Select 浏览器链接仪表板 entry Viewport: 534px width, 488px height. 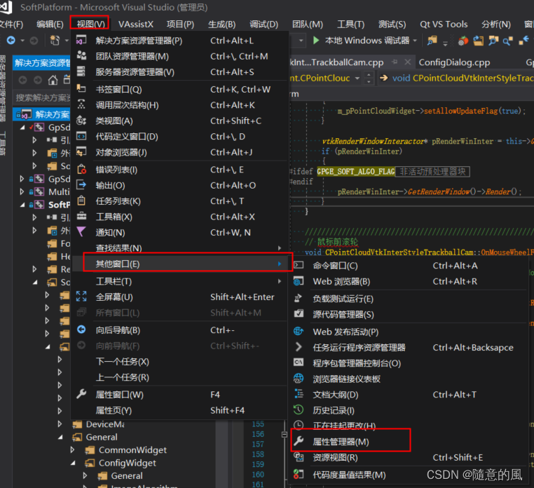409,379
